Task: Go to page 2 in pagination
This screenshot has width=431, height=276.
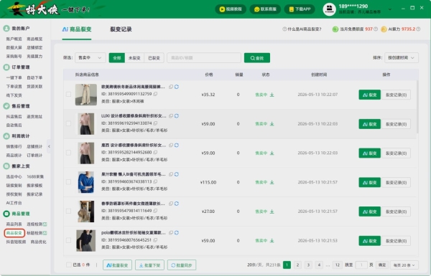Action: coord(297,265)
